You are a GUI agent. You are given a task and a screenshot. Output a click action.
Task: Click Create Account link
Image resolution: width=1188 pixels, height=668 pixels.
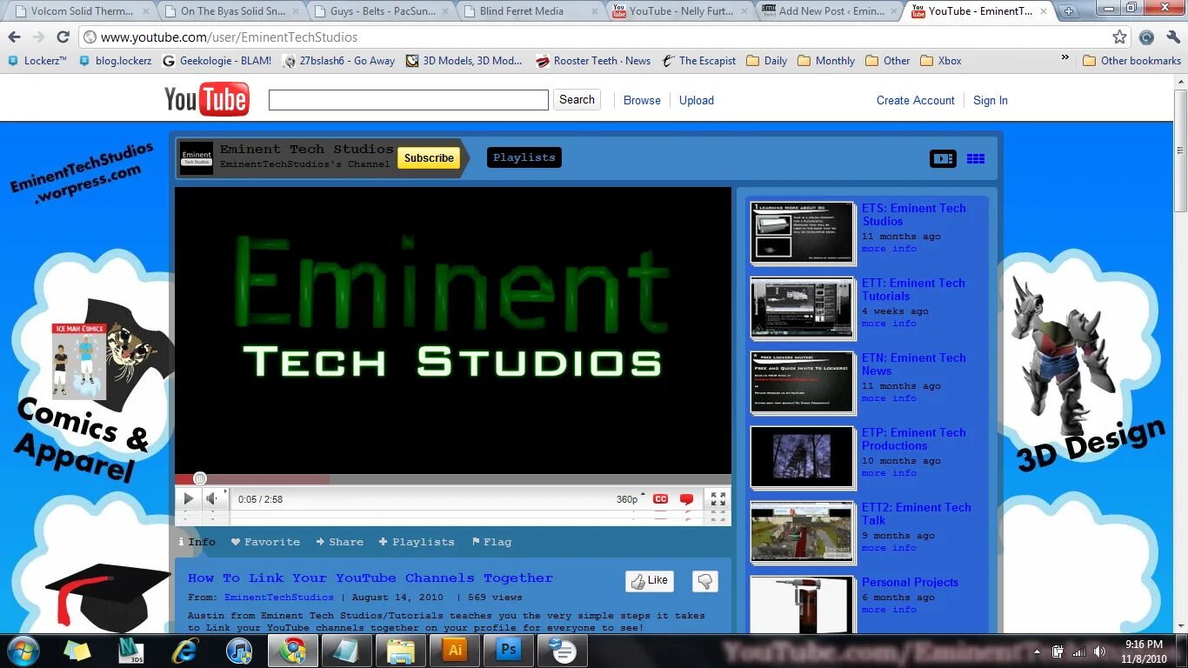[916, 100]
